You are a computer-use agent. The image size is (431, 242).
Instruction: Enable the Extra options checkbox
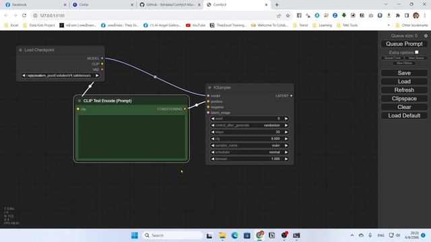point(417,52)
